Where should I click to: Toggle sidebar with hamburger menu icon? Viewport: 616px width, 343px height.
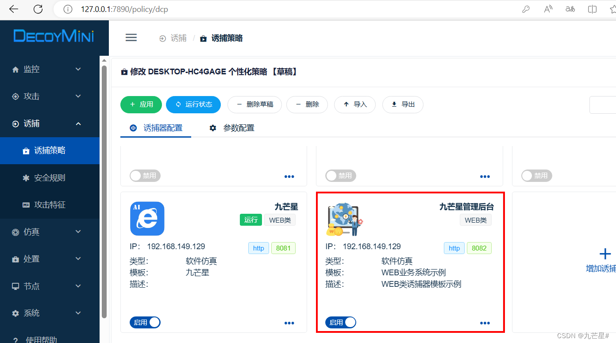131,38
